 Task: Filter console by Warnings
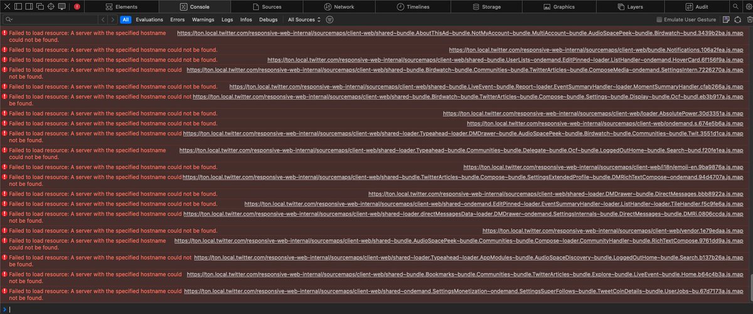(204, 19)
